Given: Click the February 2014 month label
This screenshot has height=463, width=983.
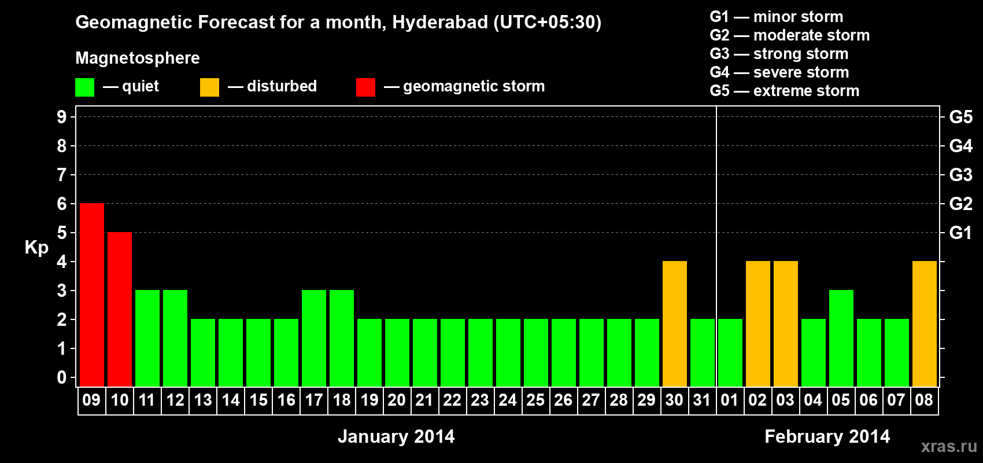Looking at the screenshot, I should 827,436.
